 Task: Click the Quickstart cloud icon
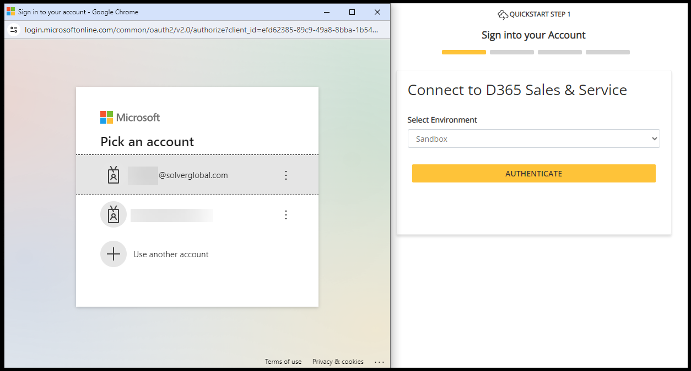(502, 15)
